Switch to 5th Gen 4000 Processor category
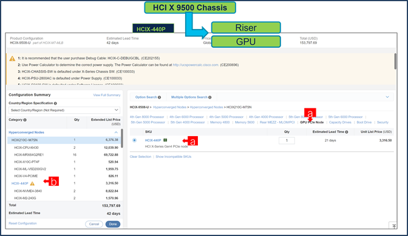This screenshot has height=236, width=408. [x=188, y=122]
